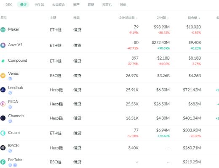Click the 名称 column header
This screenshot has height=168, width=219.
coord(3,18)
